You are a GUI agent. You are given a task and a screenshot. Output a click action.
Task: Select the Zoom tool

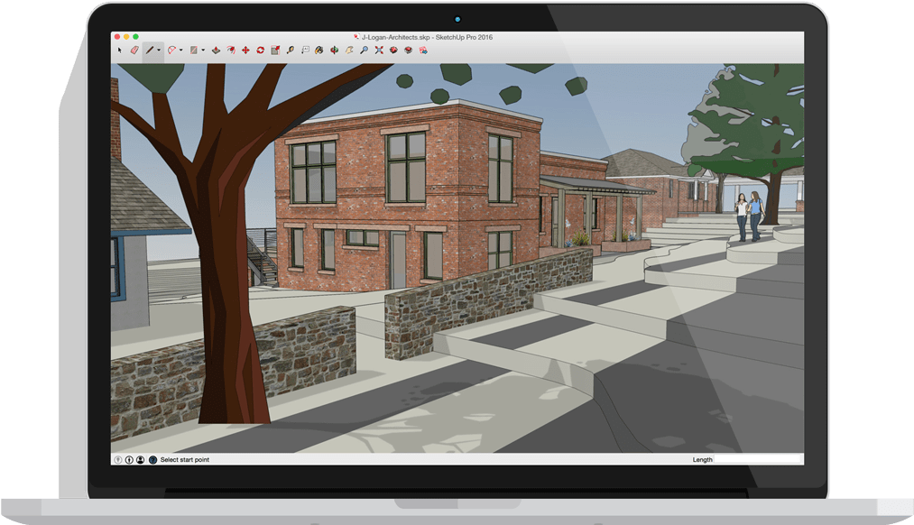point(363,51)
